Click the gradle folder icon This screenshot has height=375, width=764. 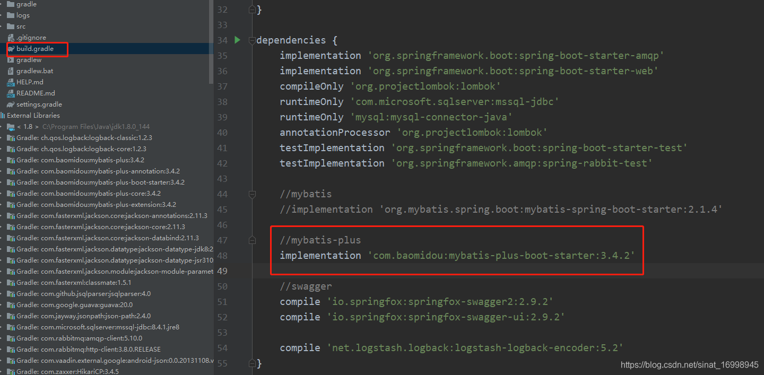click(x=11, y=4)
